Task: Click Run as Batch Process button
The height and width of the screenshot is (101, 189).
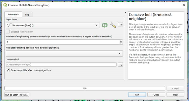Action: tap(17, 95)
